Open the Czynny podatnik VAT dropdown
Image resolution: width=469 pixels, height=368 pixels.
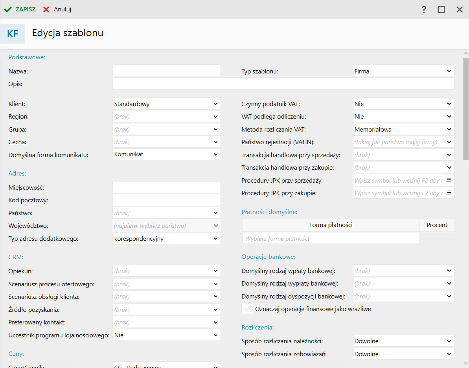(x=449, y=104)
